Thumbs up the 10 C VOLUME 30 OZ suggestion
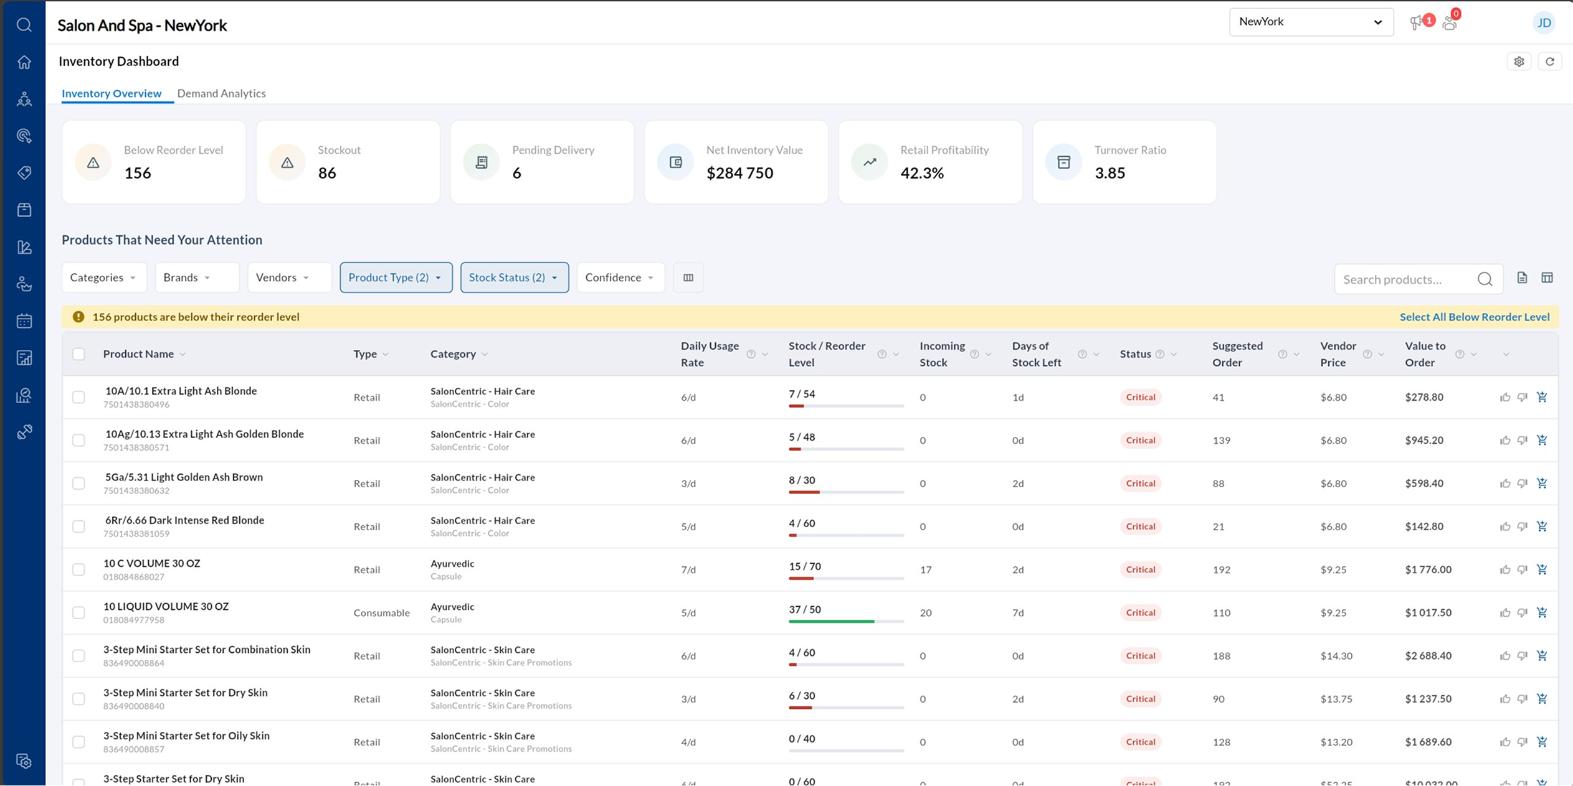1573x786 pixels. [1504, 569]
